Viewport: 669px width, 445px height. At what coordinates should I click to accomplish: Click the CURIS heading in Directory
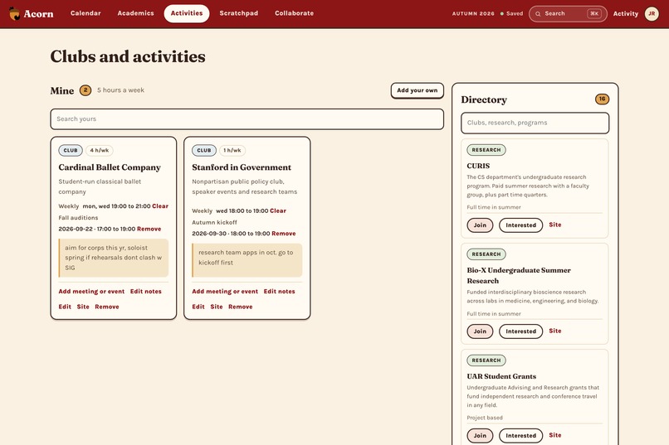(478, 166)
